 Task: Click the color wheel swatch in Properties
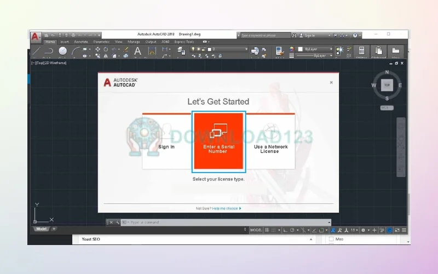point(292,49)
